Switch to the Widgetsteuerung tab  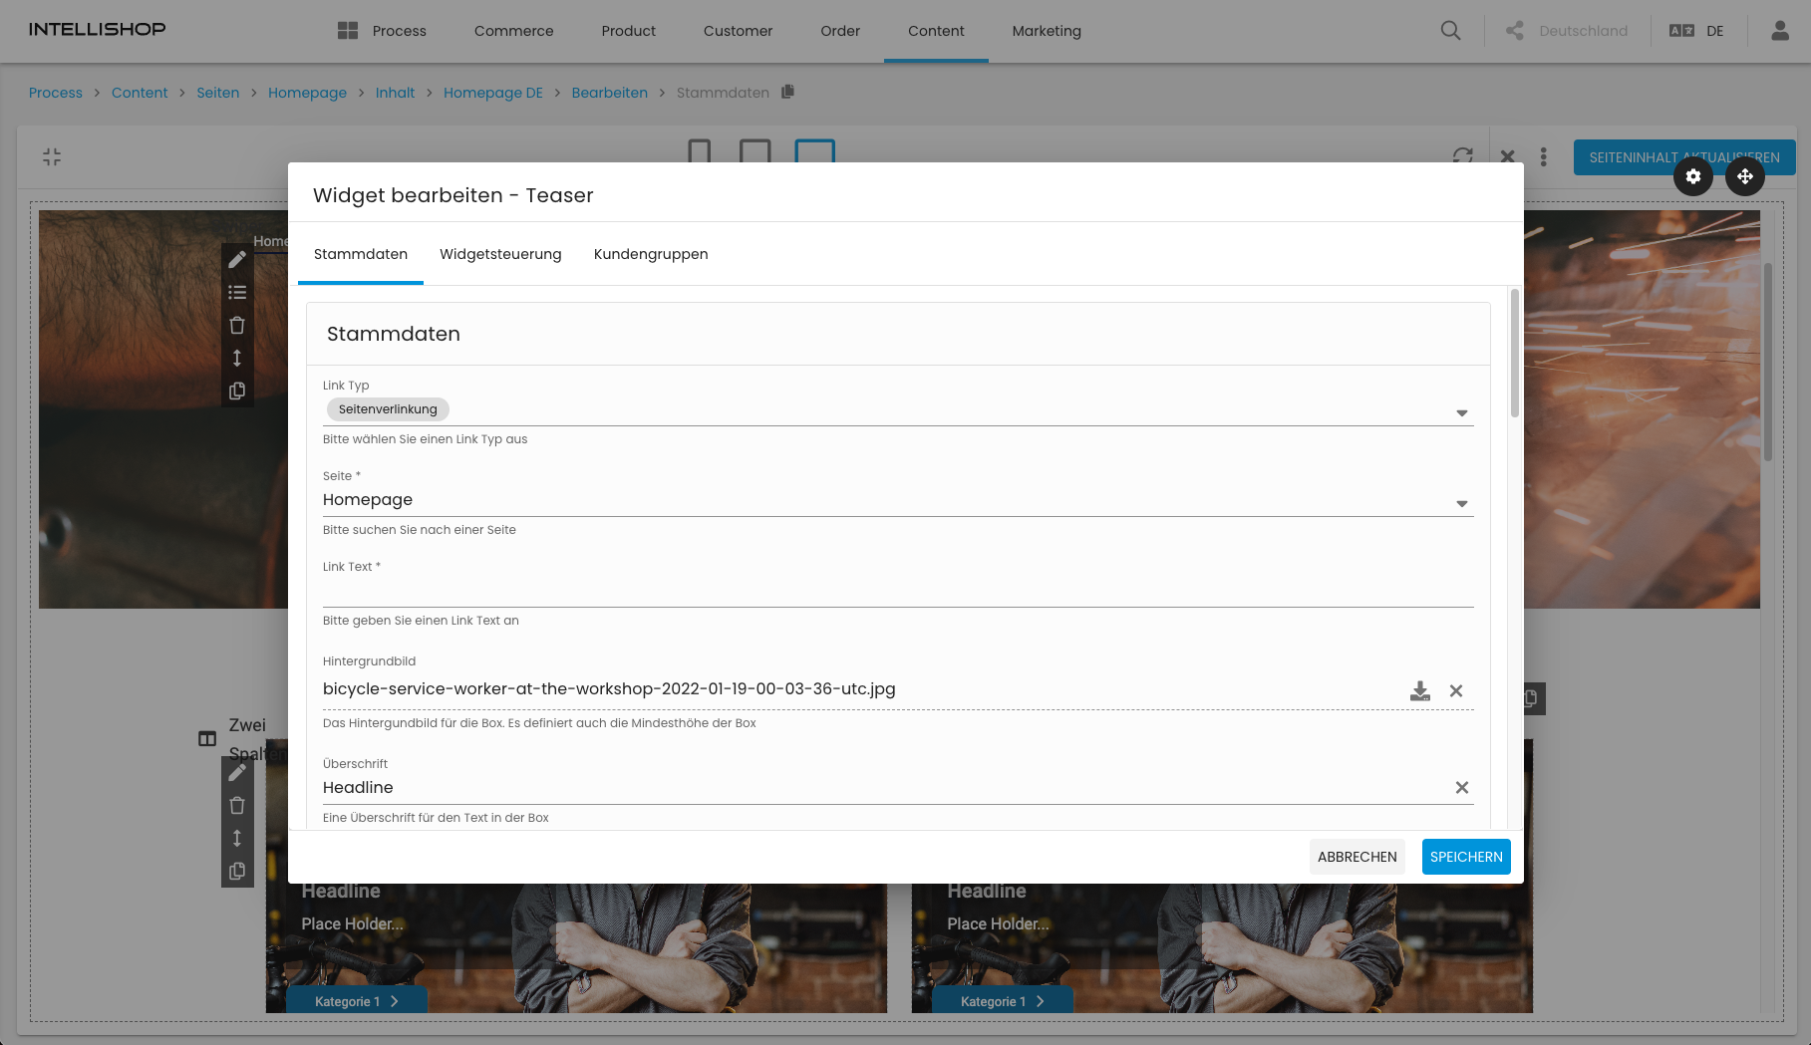[x=500, y=254]
